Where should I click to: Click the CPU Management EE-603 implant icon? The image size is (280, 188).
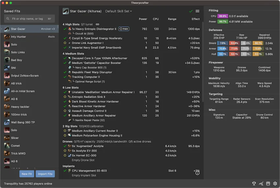coord(70,171)
